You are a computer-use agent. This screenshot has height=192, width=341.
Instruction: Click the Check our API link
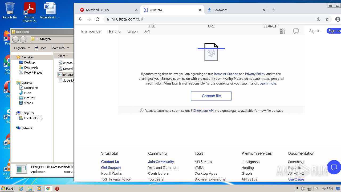pos(203,111)
